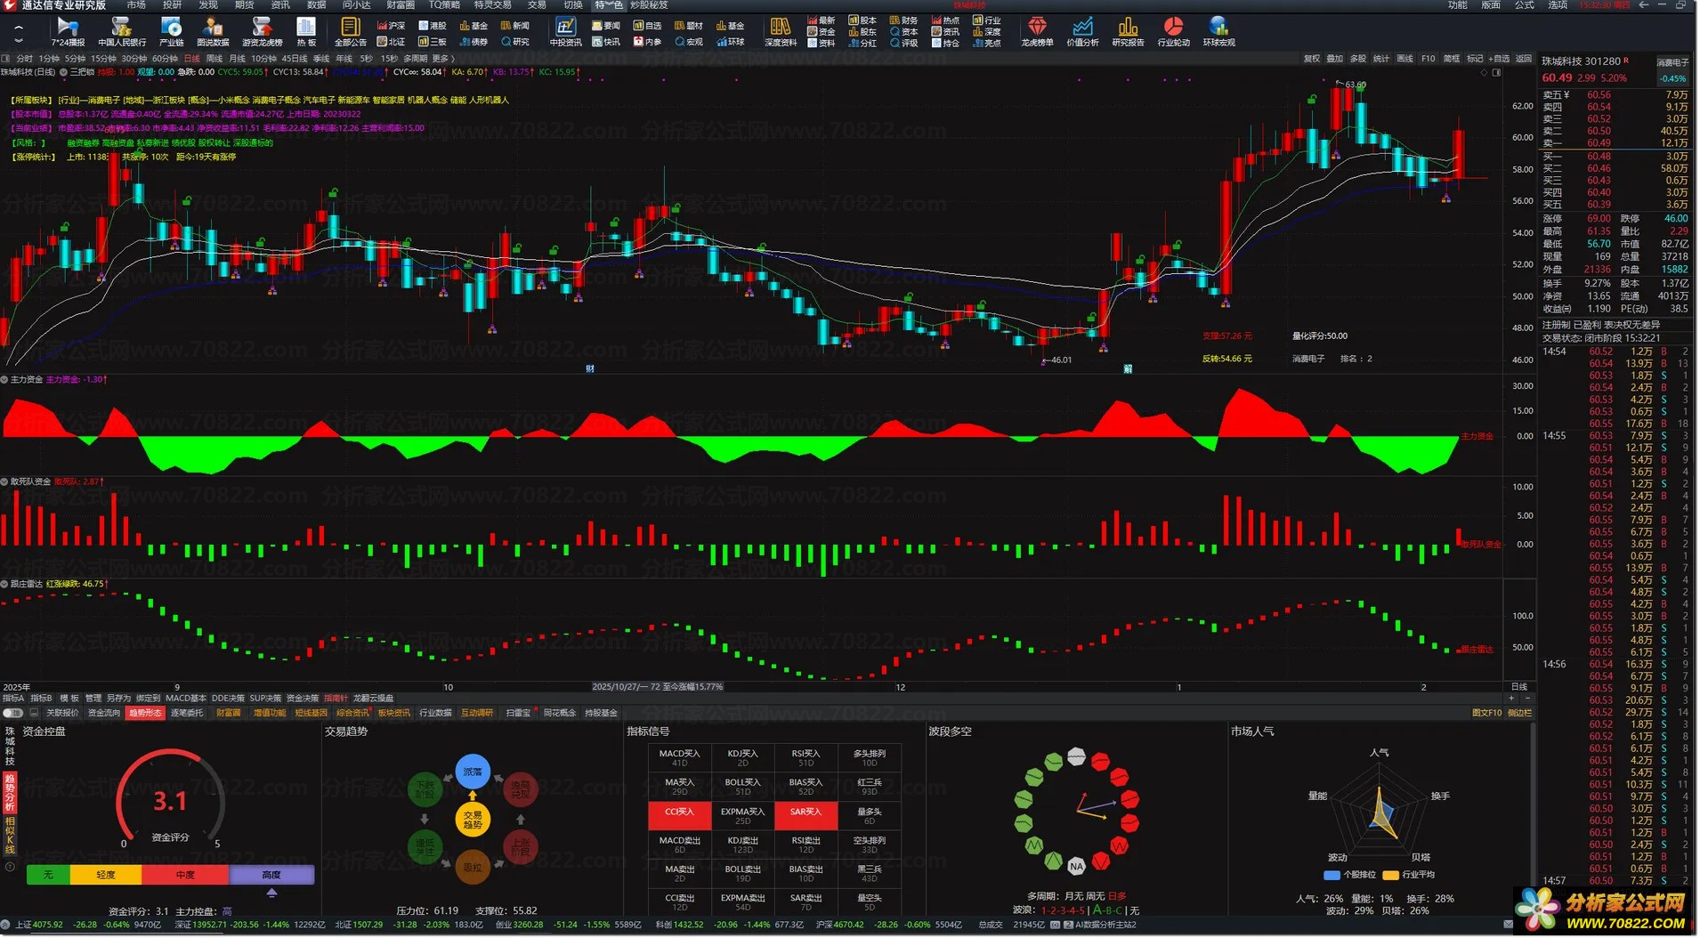The image size is (1700, 938).
Task: Expand the 更多 period options
Action: (x=442, y=59)
